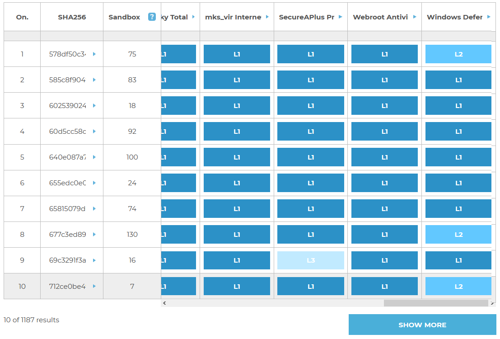Image resolution: width=500 pixels, height=339 pixels.
Task: Select Windows Defender L2 cell in row 1
Action: click(x=458, y=54)
